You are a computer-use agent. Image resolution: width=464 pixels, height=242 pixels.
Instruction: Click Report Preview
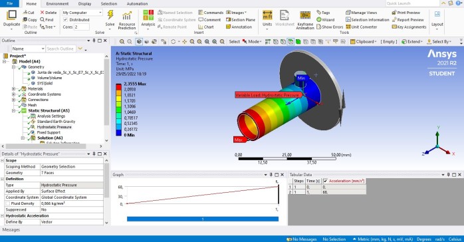coord(407,19)
